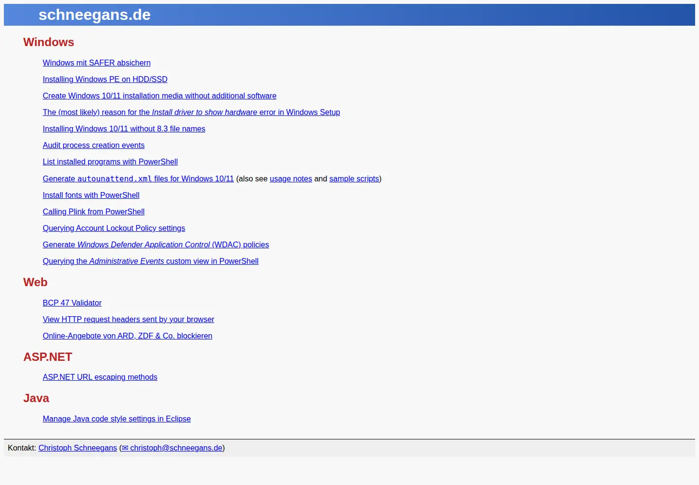Open 'Windows mit SAFER absichern' link
The image size is (699, 485).
[x=97, y=63]
